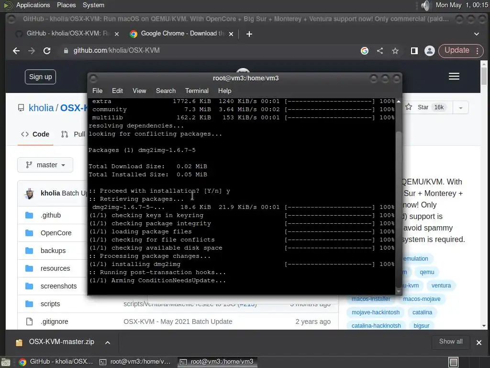Click terminal scrollbar up arrow
490x368 pixels.
pyautogui.click(x=399, y=102)
